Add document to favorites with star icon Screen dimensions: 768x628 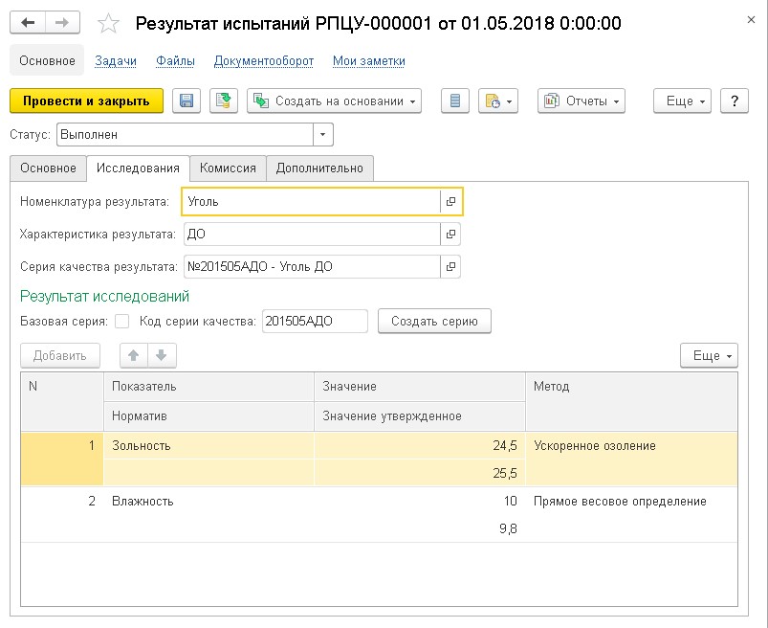click(110, 23)
